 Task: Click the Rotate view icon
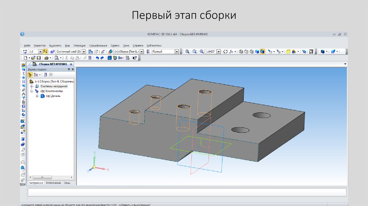(x=225, y=52)
